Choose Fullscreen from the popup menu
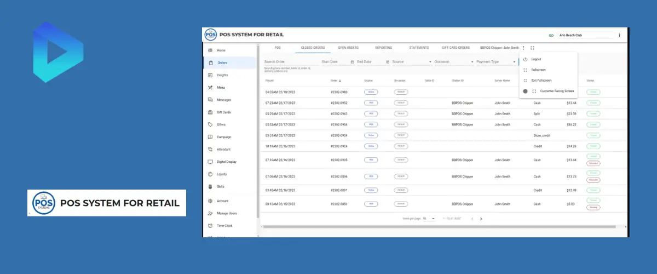The height and width of the screenshot is (274, 657). coord(548,70)
